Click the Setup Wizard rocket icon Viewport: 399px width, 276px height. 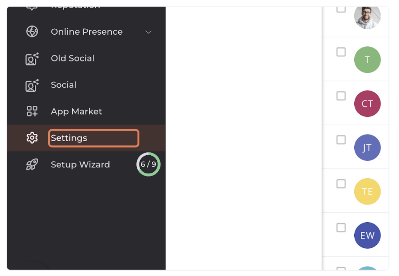(32, 165)
